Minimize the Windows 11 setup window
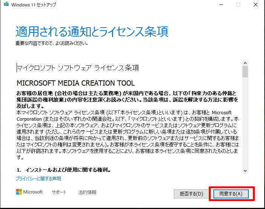This screenshot has height=209, width=265. [x=221, y=5]
